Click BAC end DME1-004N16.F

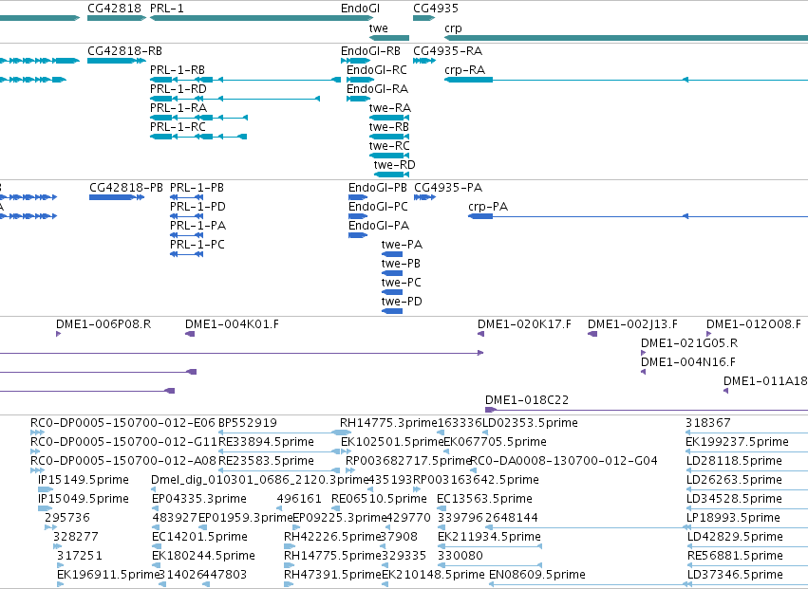tap(643, 372)
